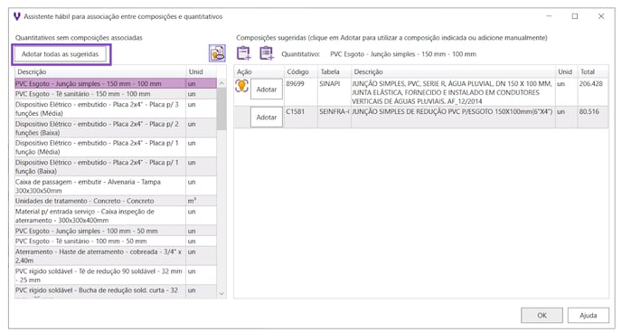
Task: Confirm with the OK button
Action: pyautogui.click(x=542, y=316)
